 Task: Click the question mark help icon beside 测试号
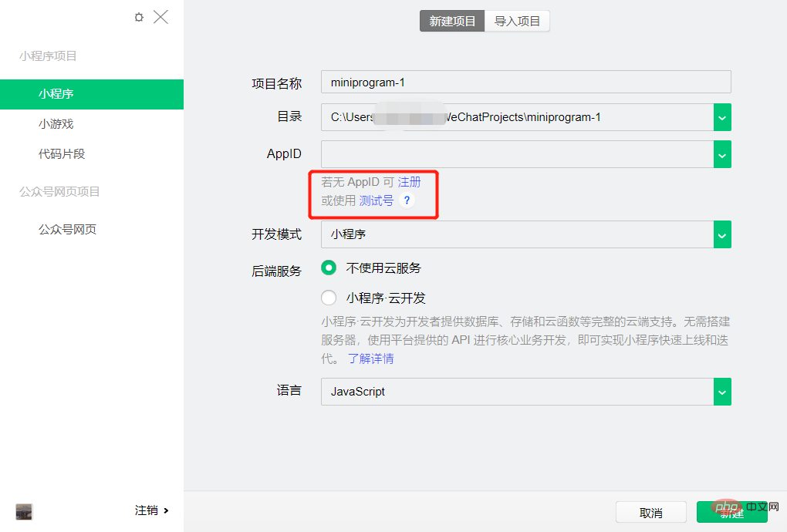tap(407, 200)
